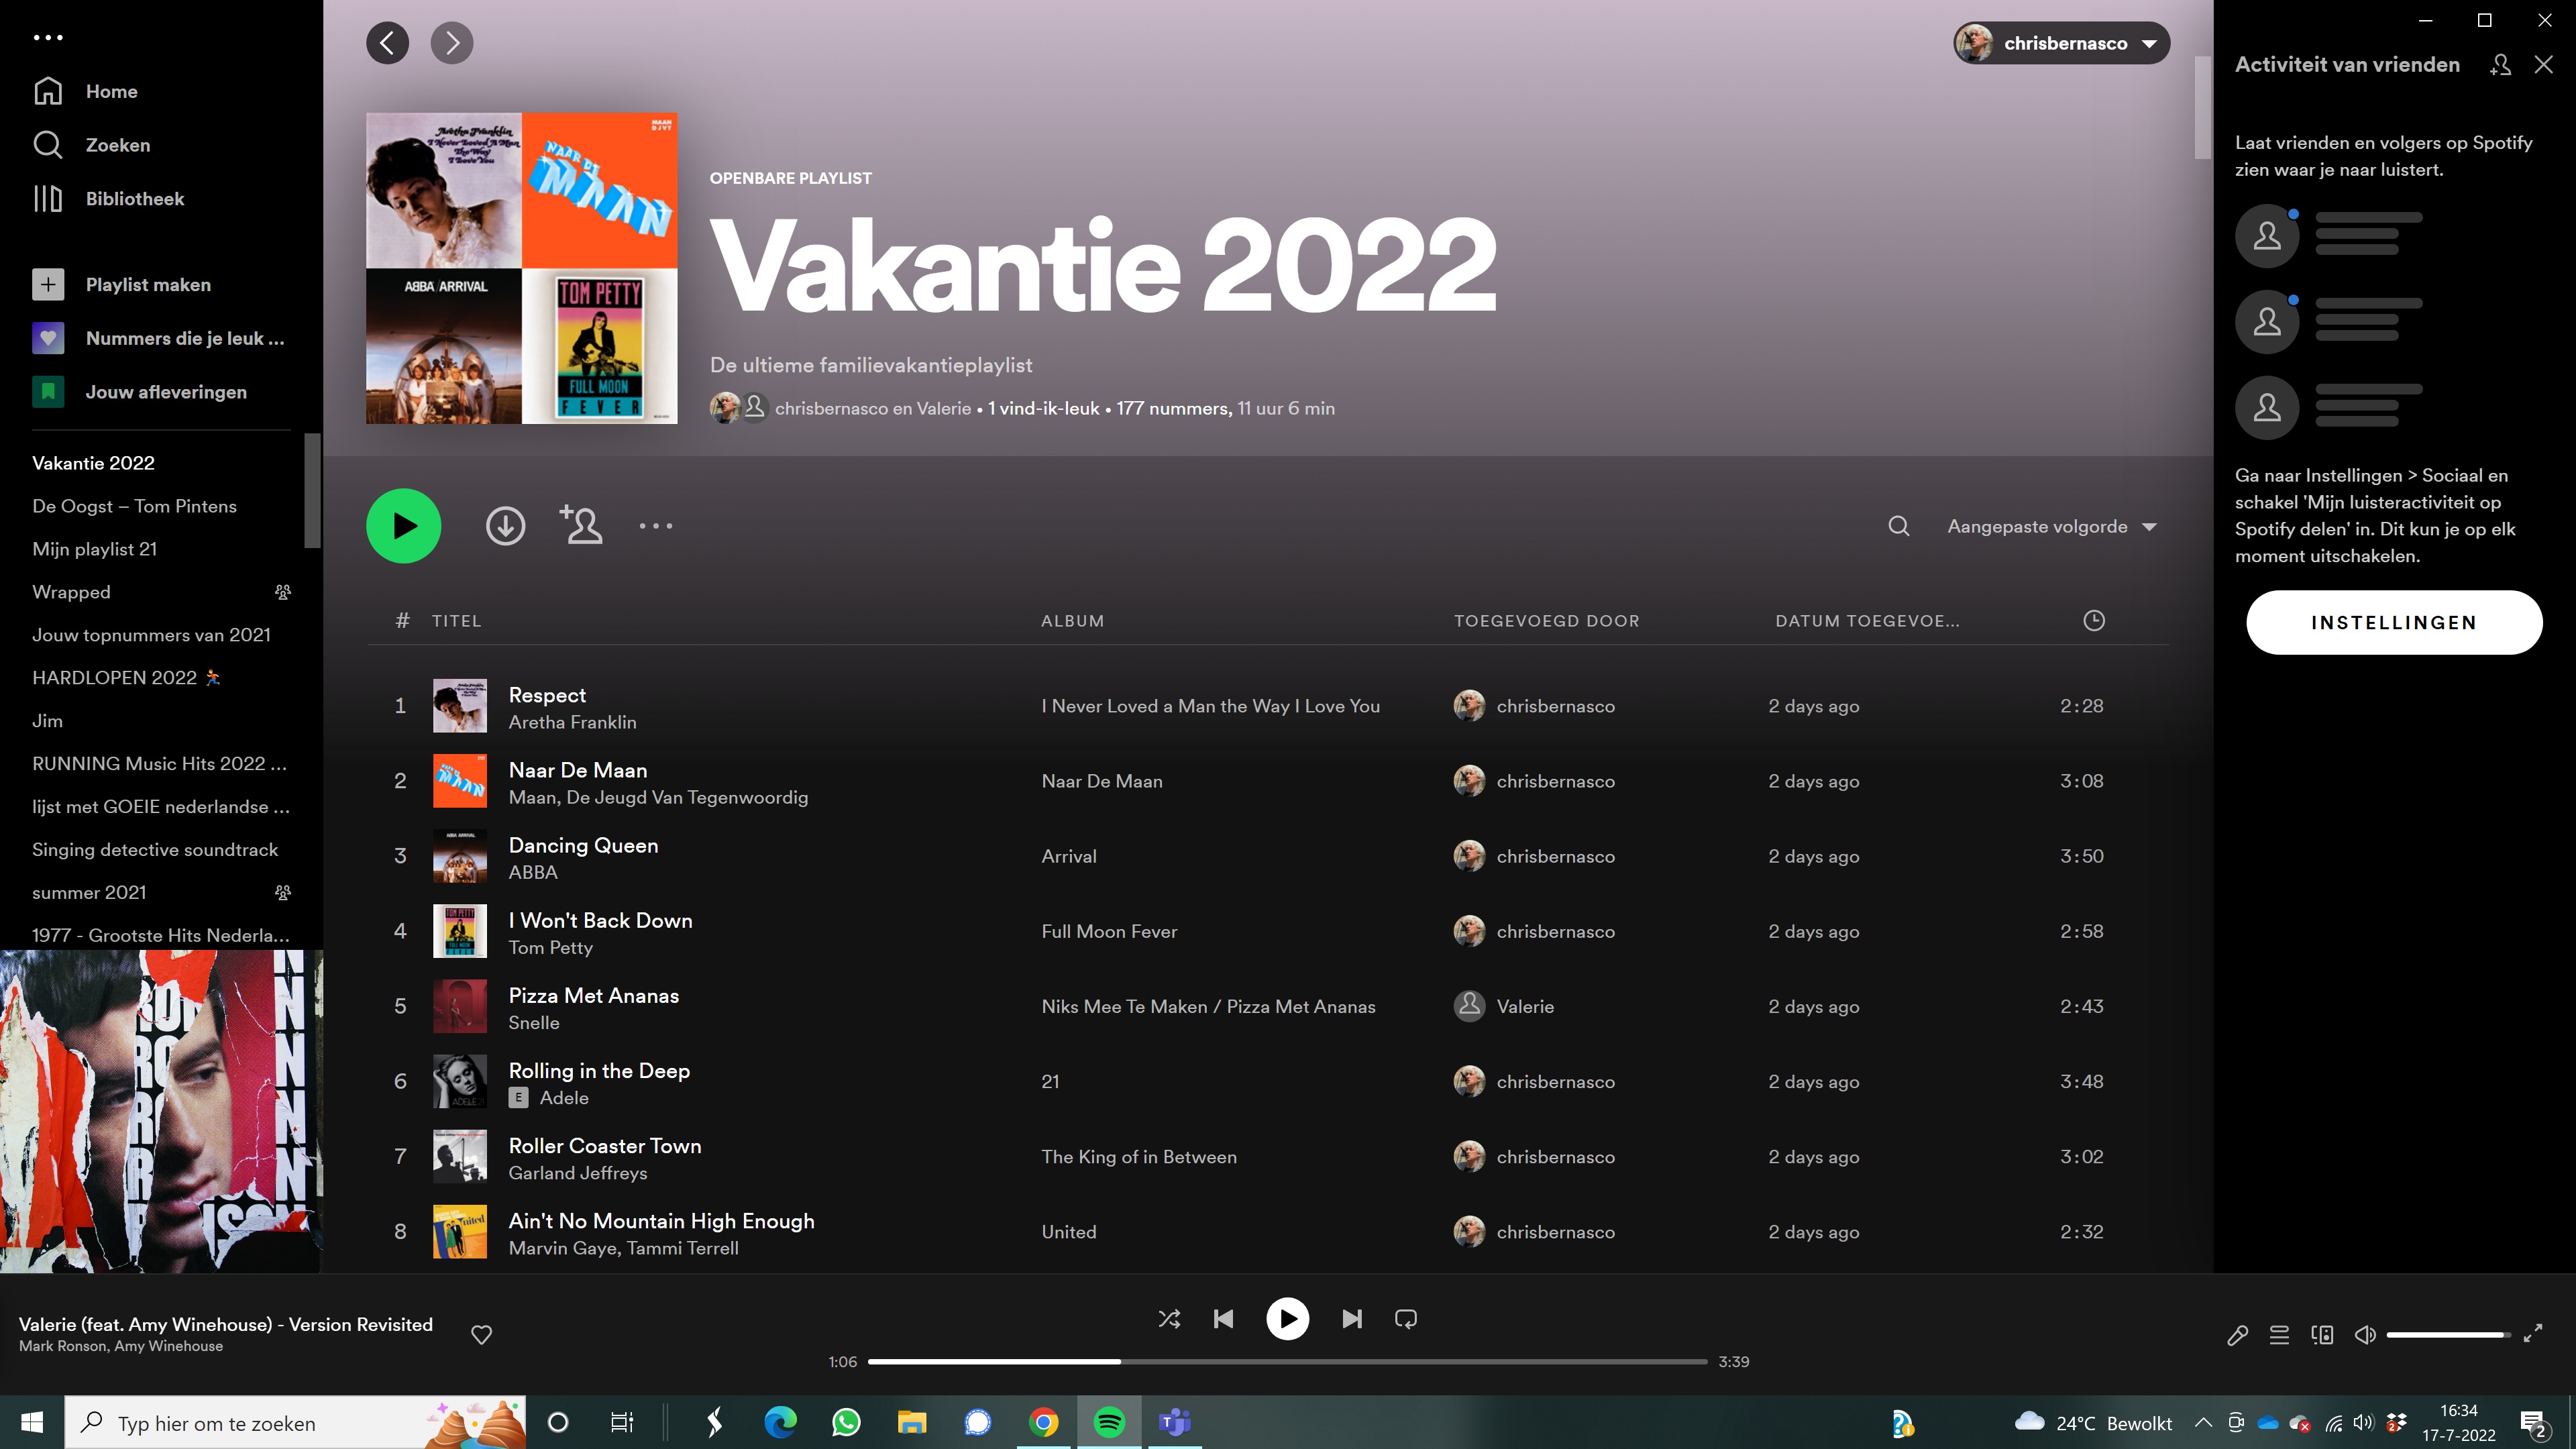This screenshot has width=2576, height=1449.
Task: Toggle shuffle playback
Action: click(1169, 1319)
